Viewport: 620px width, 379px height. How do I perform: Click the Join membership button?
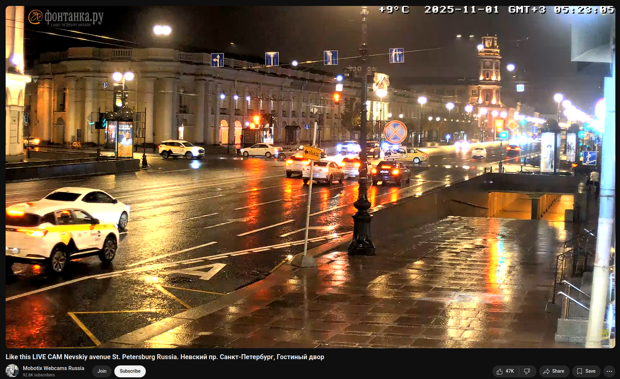point(102,371)
